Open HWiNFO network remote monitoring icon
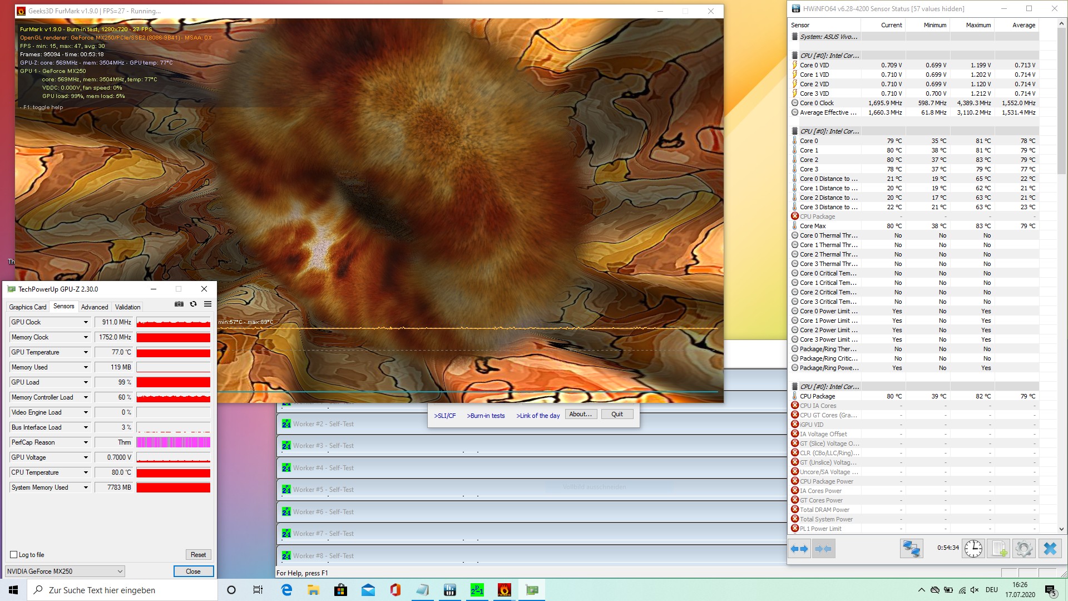The image size is (1068, 601). (x=911, y=549)
